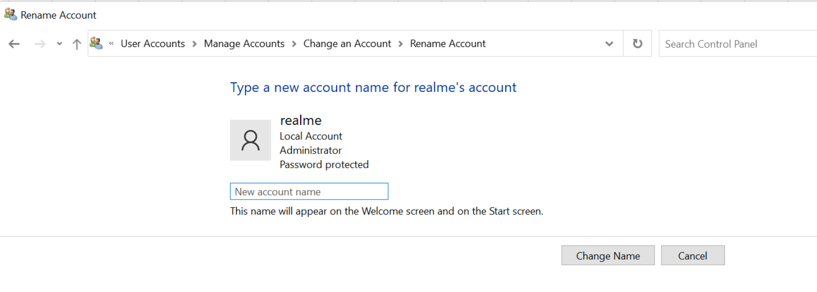817x292 pixels.
Task: Select the Rename Account breadcrumb
Action: click(x=447, y=44)
